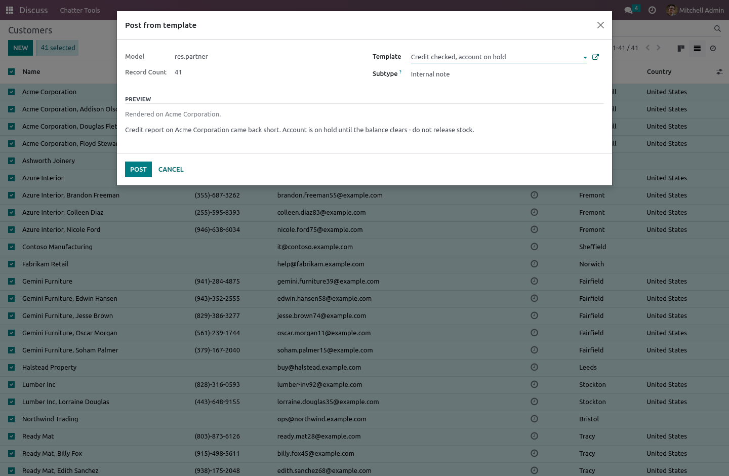Click the 41 selected button

[x=58, y=48]
